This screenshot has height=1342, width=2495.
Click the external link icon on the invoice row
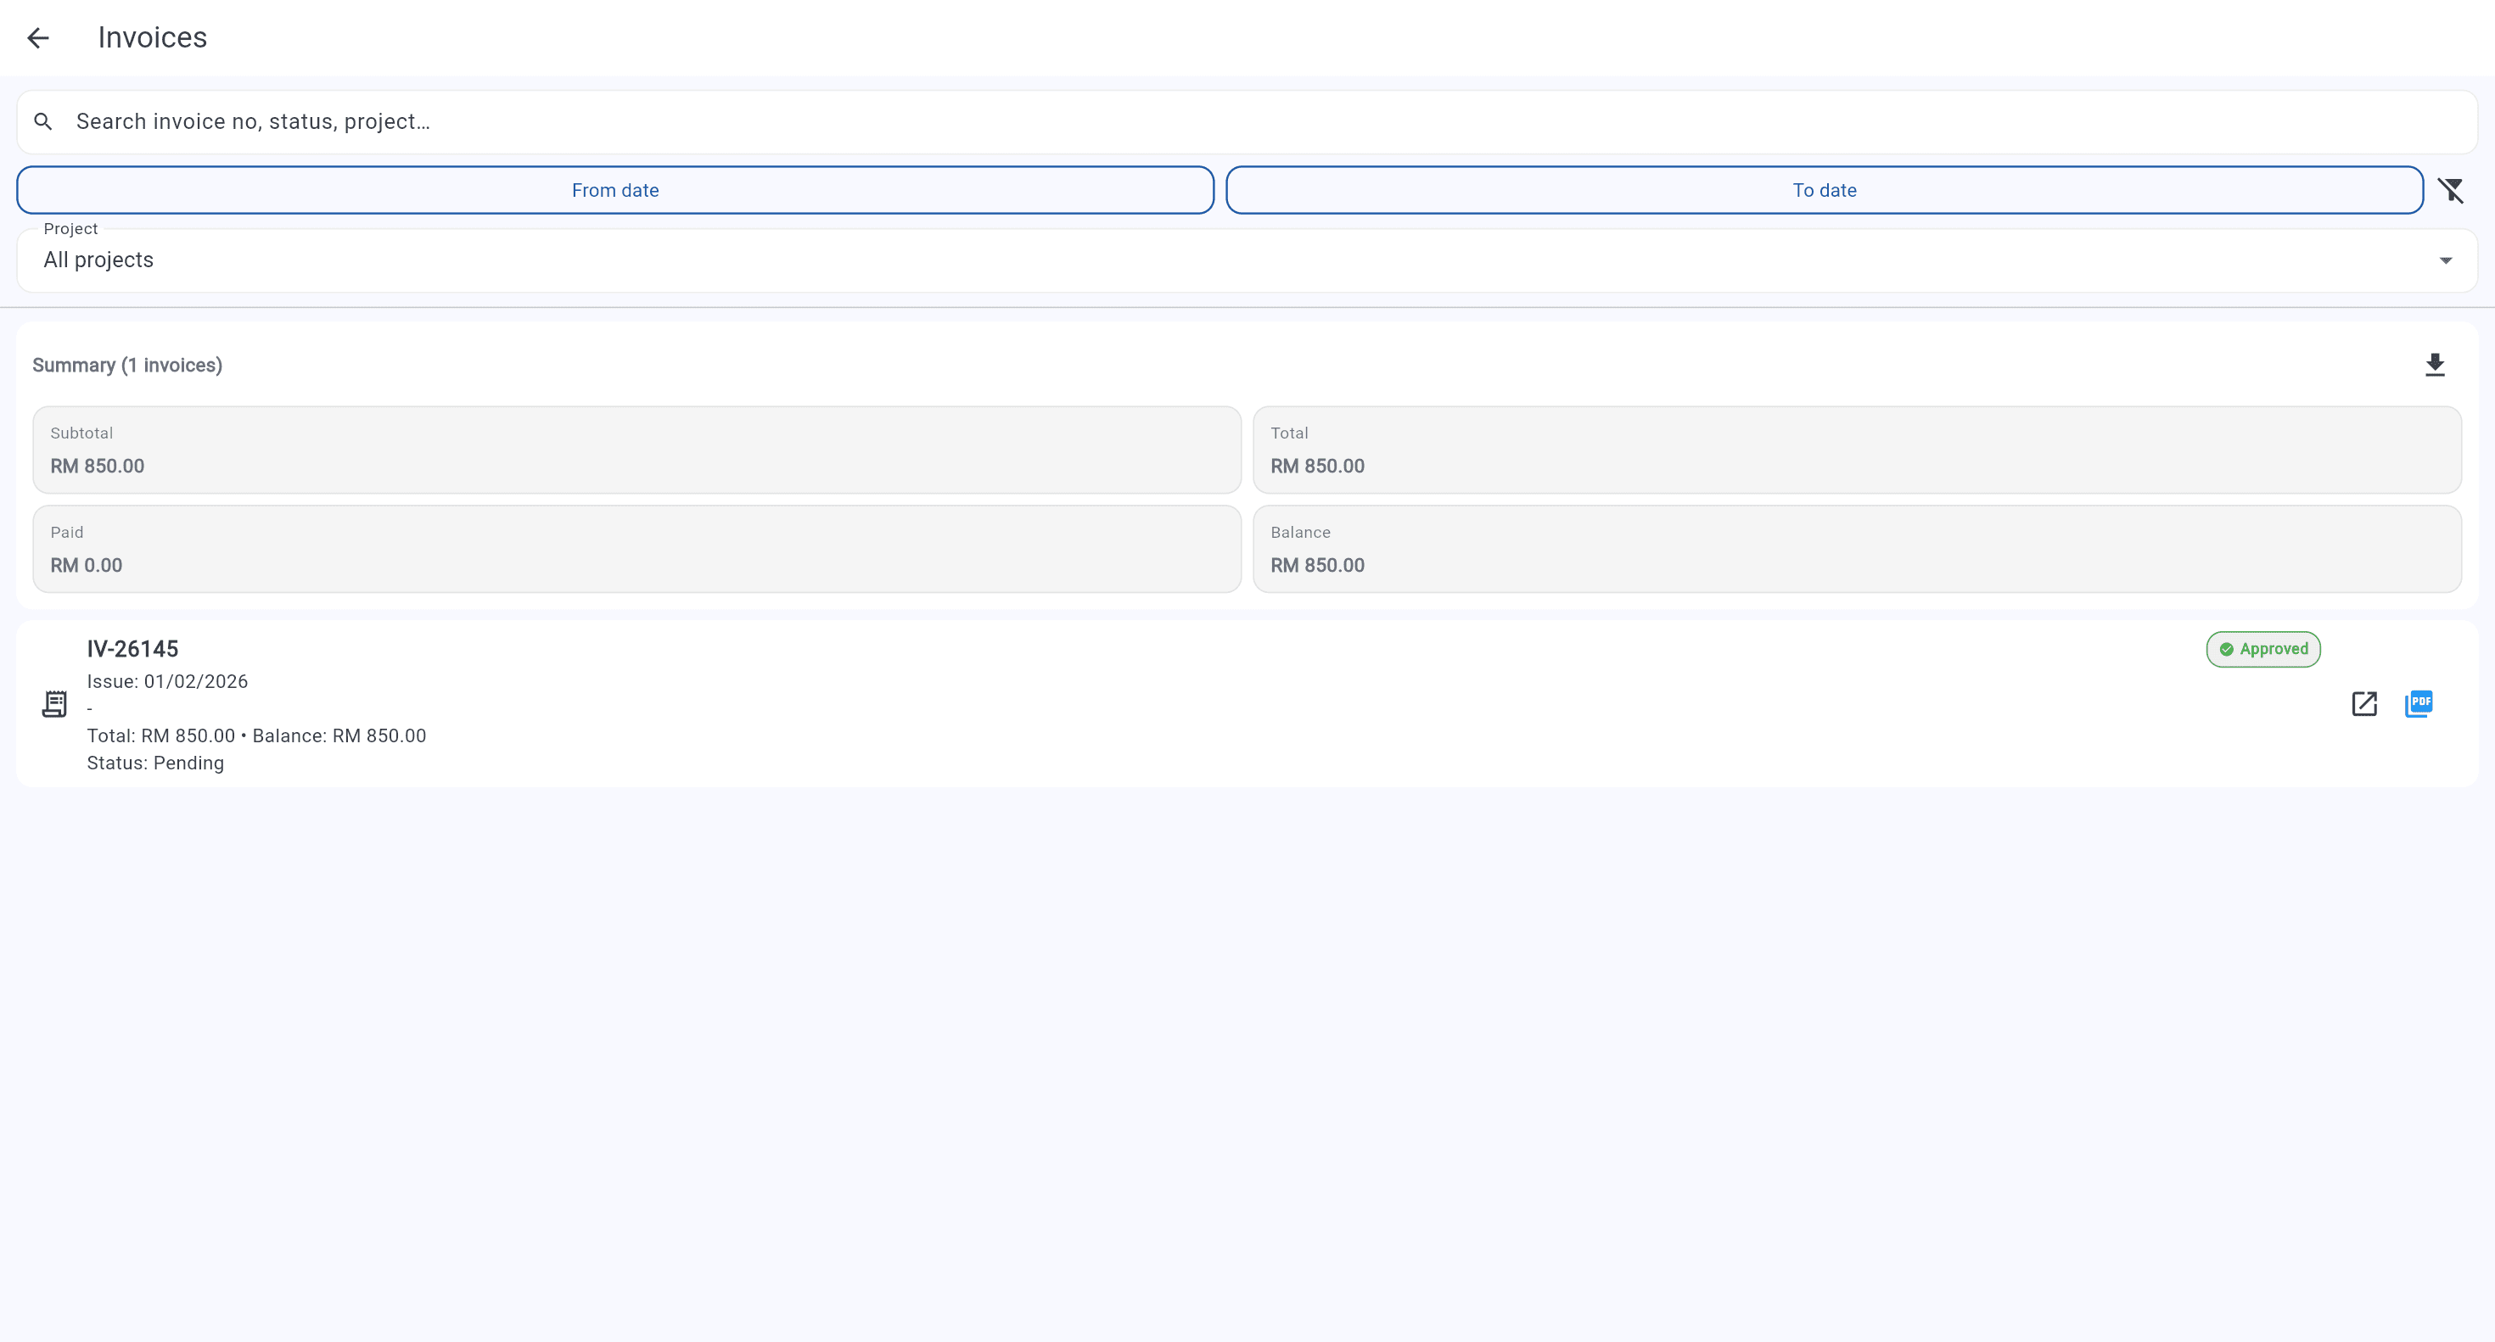pos(2364,704)
